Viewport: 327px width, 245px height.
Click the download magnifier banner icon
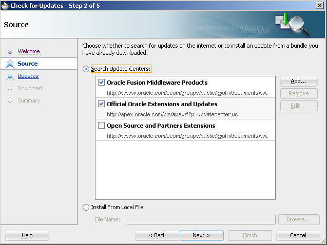click(293, 24)
